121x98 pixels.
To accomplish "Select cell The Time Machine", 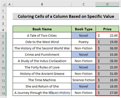I will 42,80.
